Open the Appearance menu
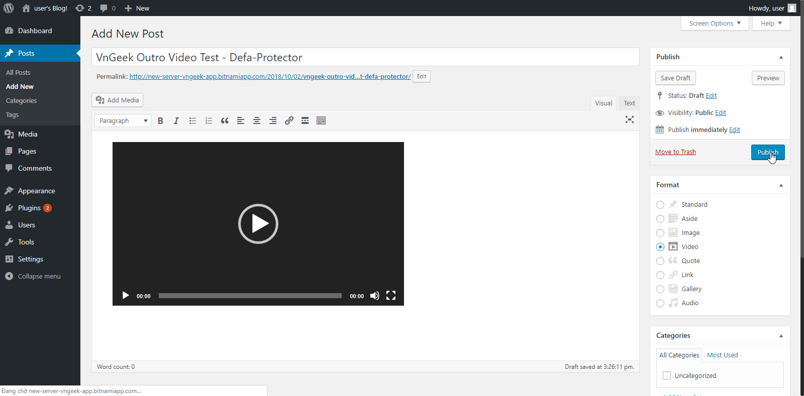804x396 pixels. click(x=40, y=191)
